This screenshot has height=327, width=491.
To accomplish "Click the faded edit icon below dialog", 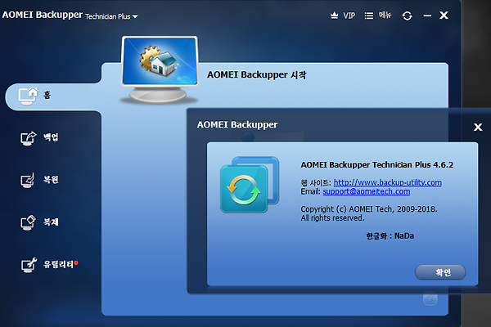I will pyautogui.click(x=430, y=299).
